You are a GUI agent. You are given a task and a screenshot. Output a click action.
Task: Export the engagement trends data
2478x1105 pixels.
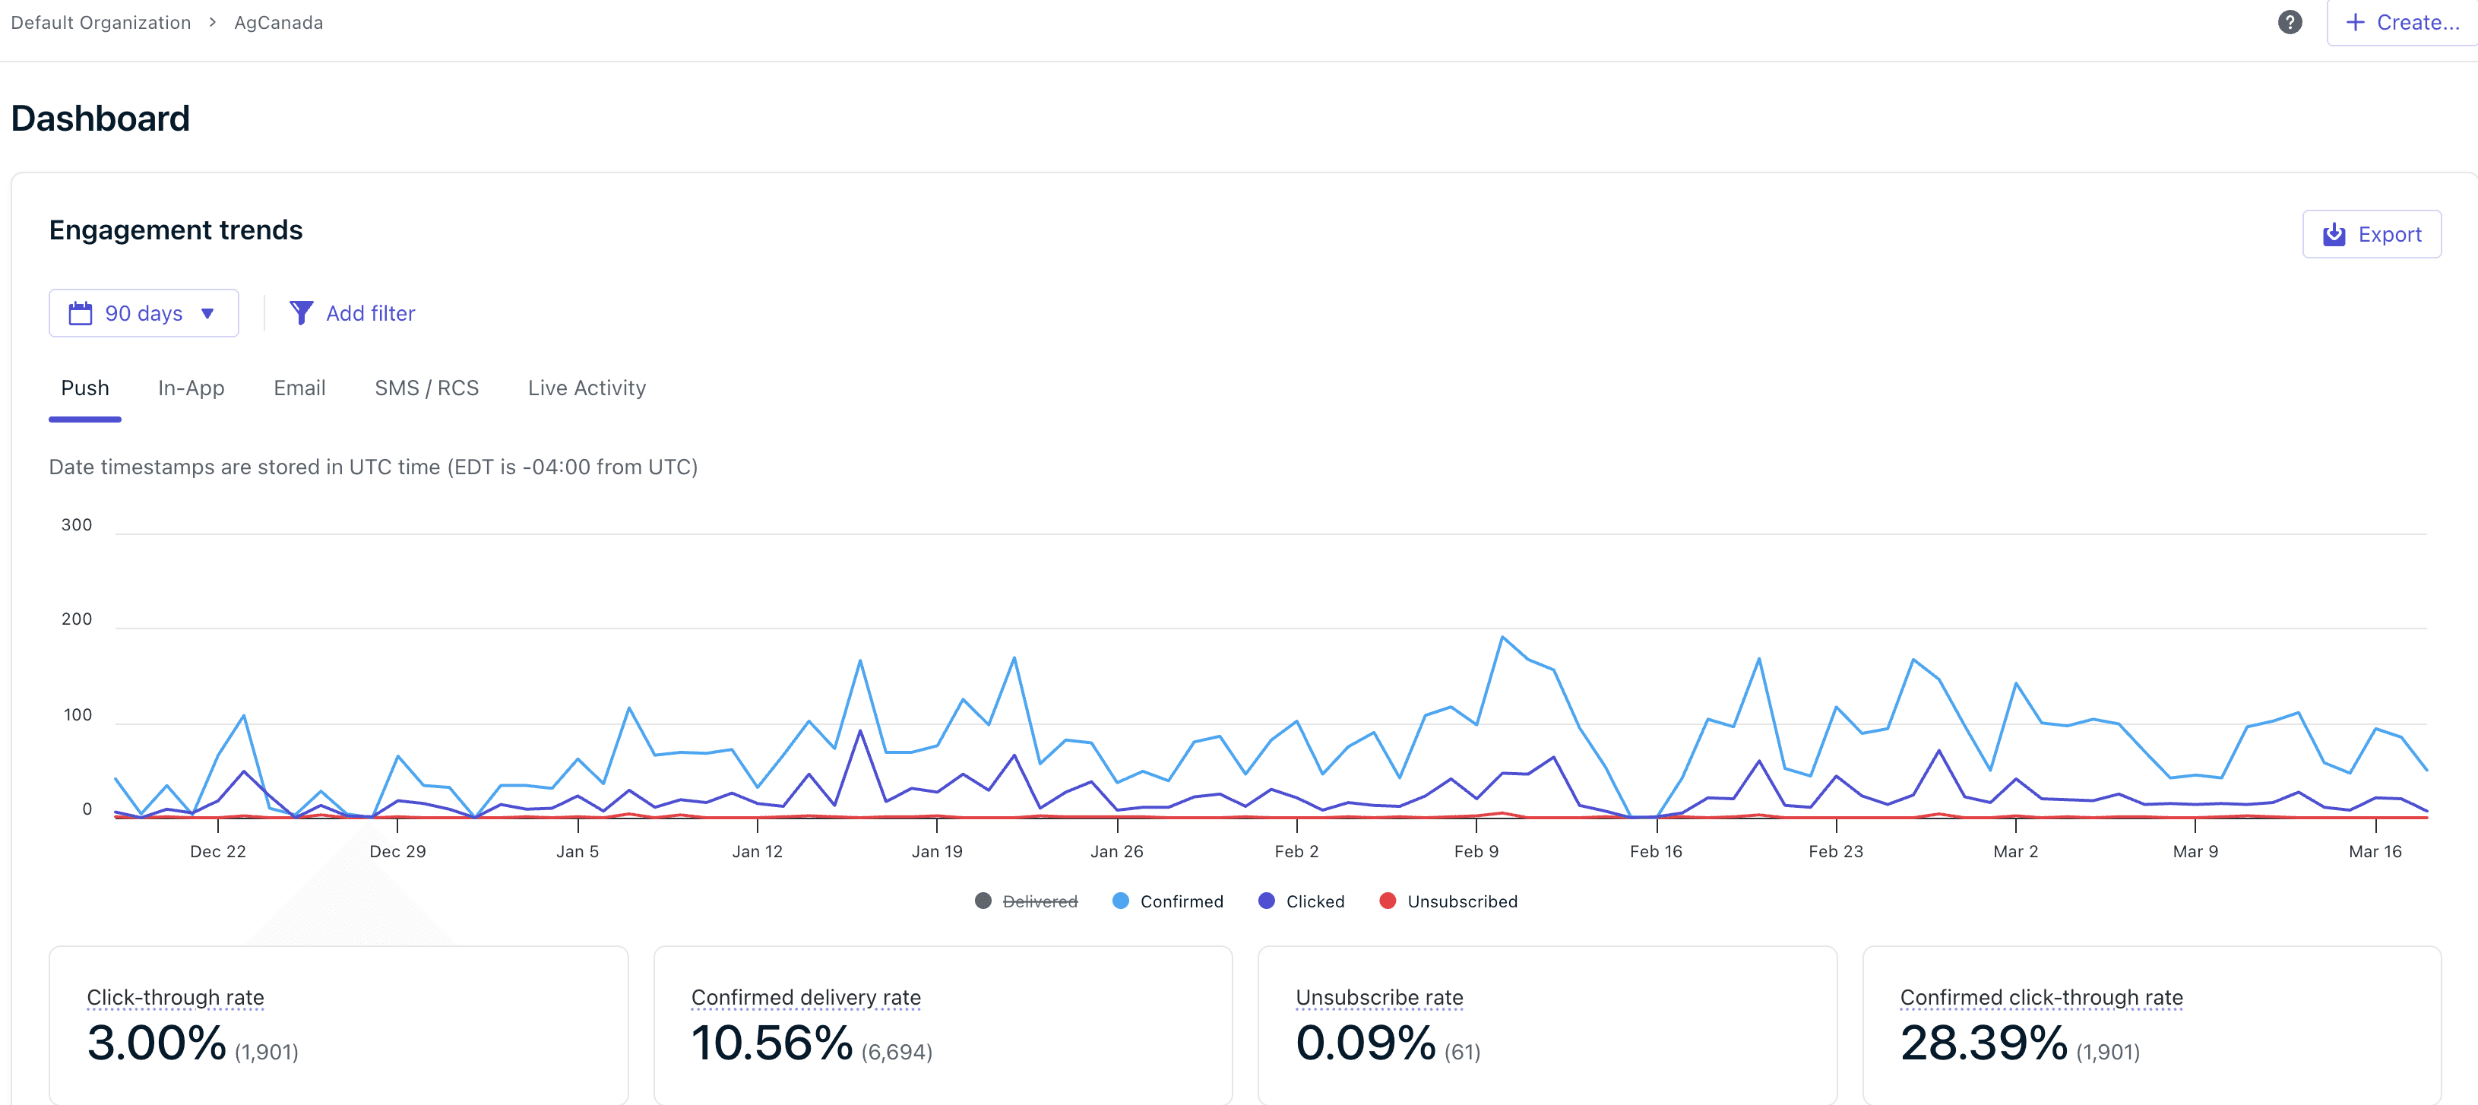click(2372, 234)
